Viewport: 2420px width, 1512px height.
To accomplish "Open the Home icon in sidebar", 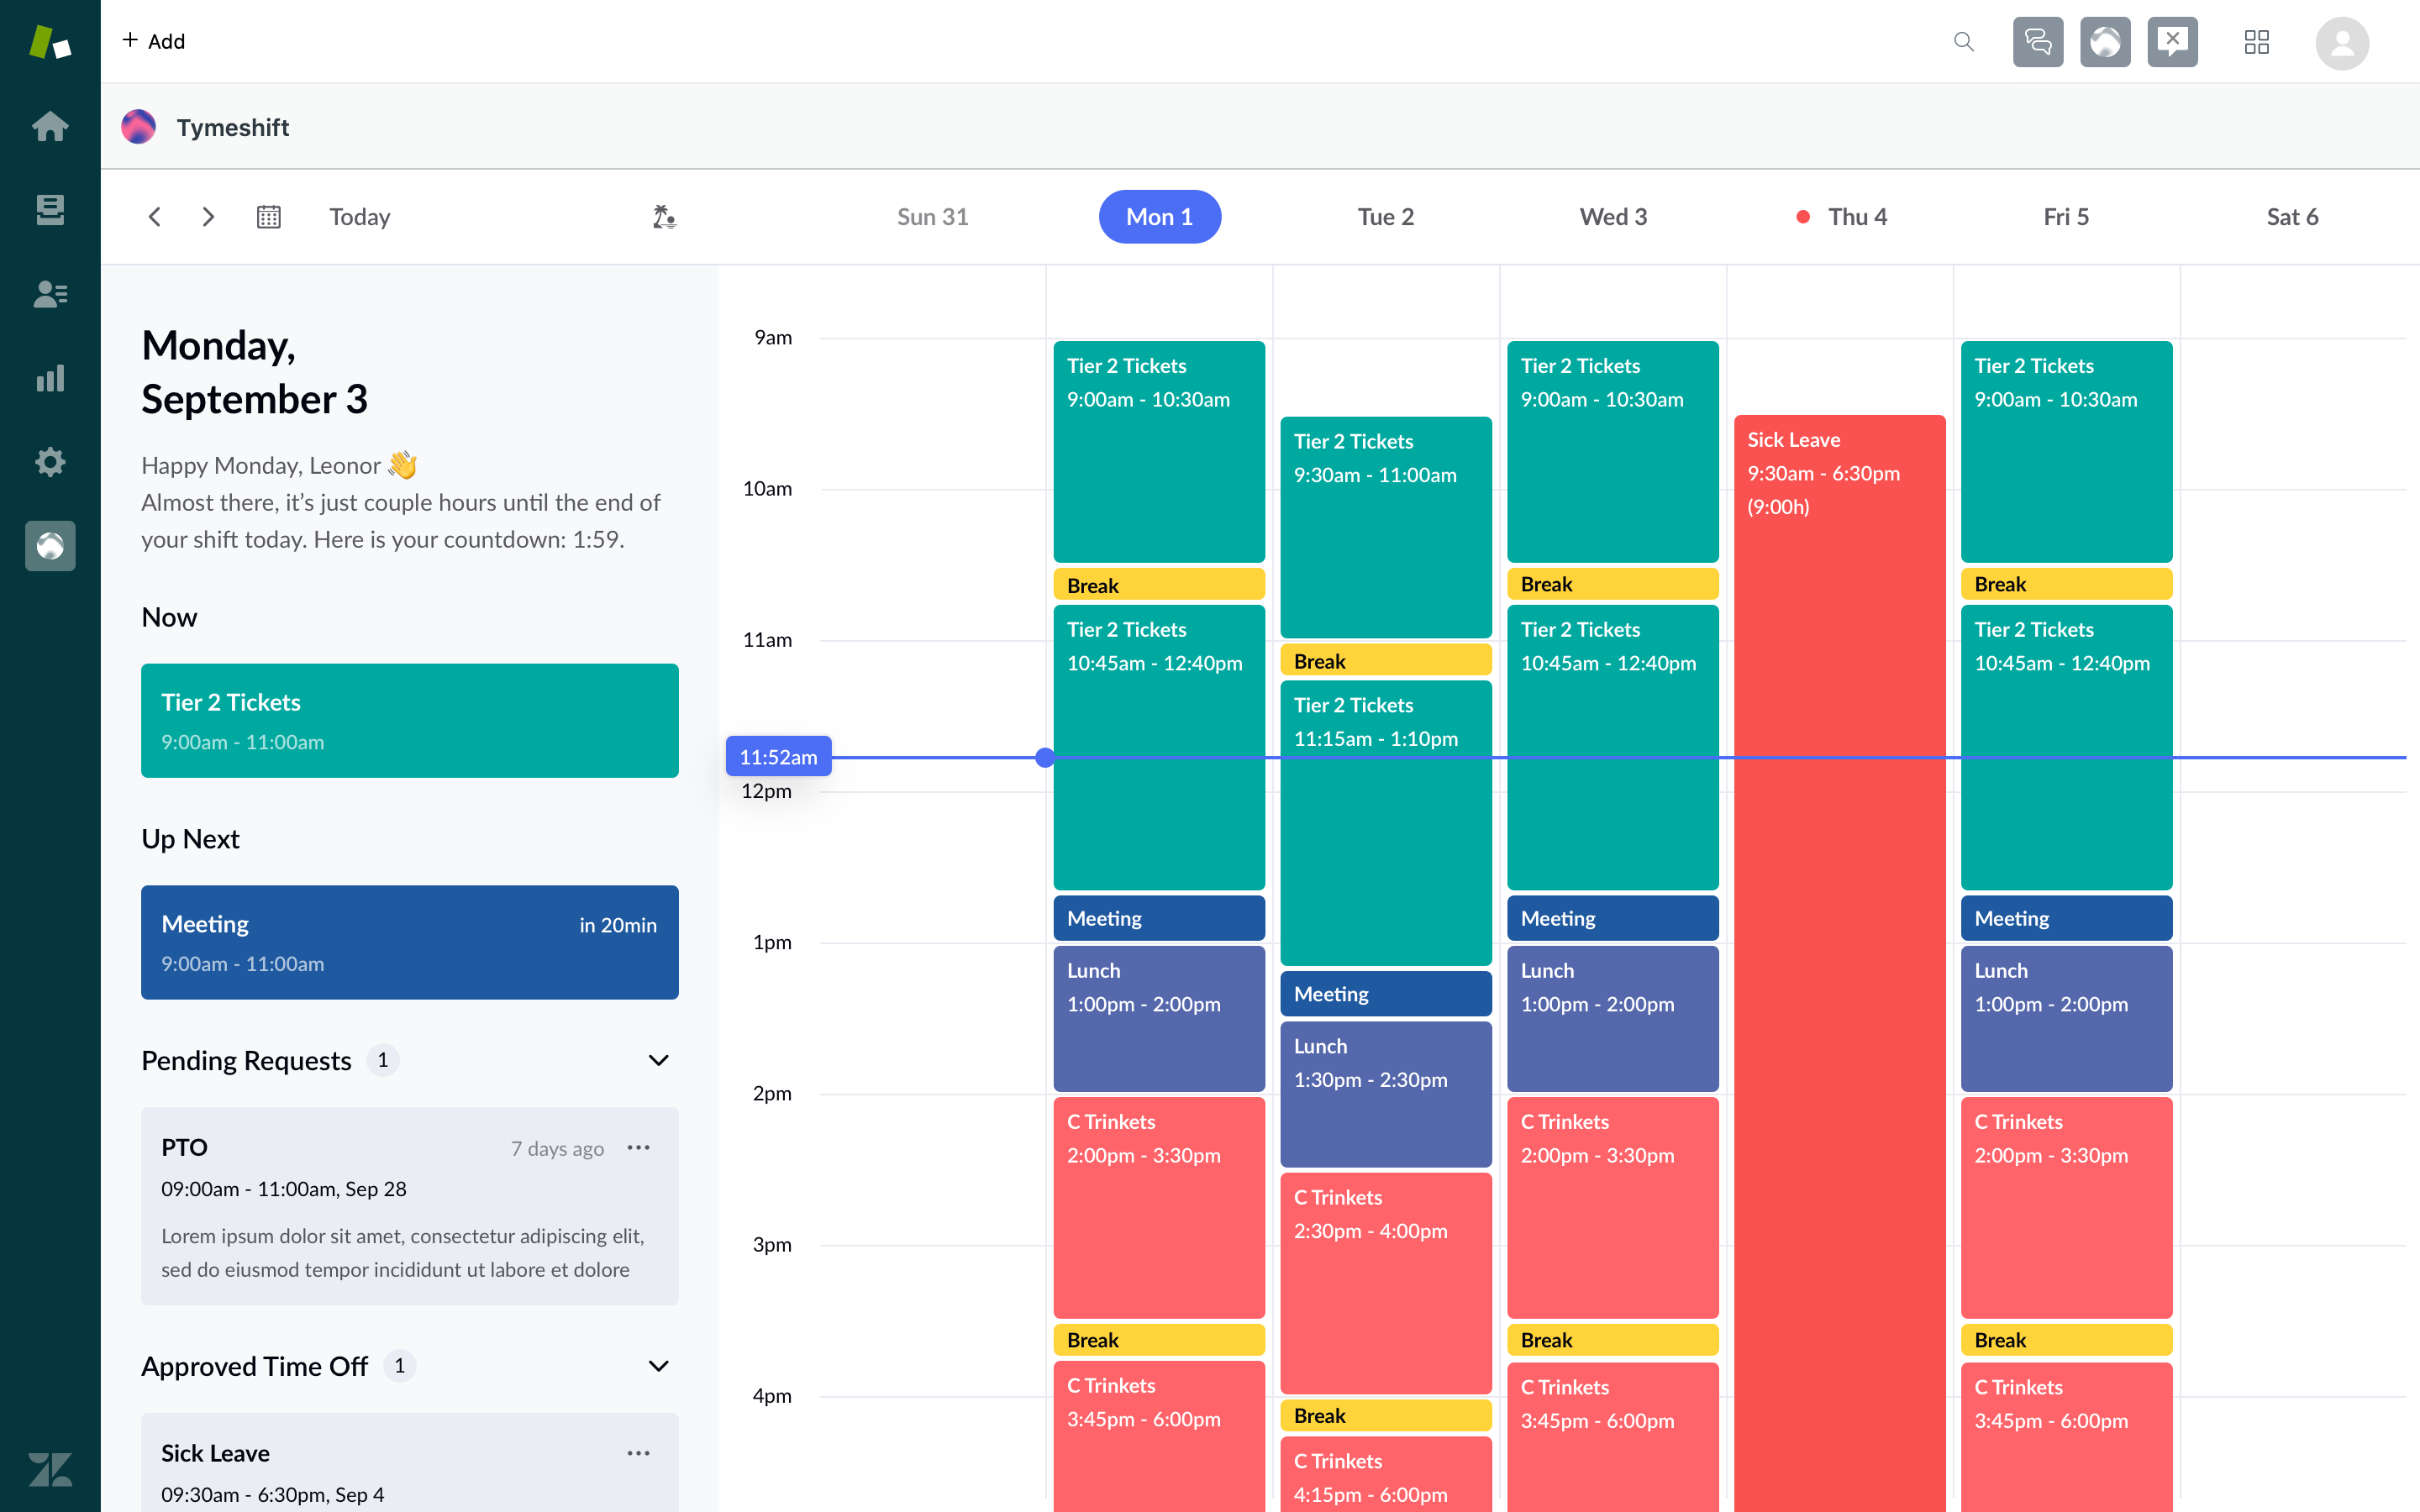I will 50,126.
